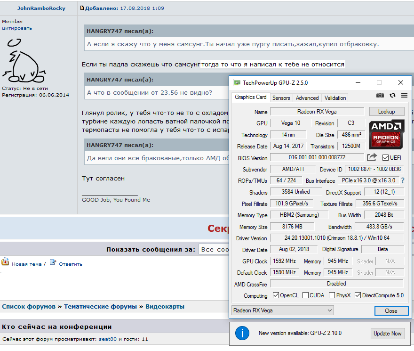This screenshot has height=351, width=414.
Task: Click the BIOS export share icon
Action: point(372,157)
